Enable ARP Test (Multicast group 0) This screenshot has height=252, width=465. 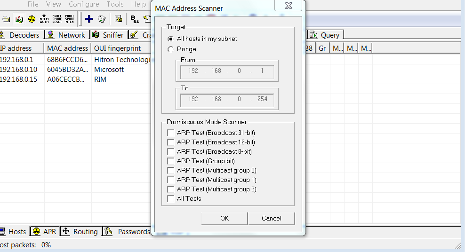pyautogui.click(x=170, y=171)
